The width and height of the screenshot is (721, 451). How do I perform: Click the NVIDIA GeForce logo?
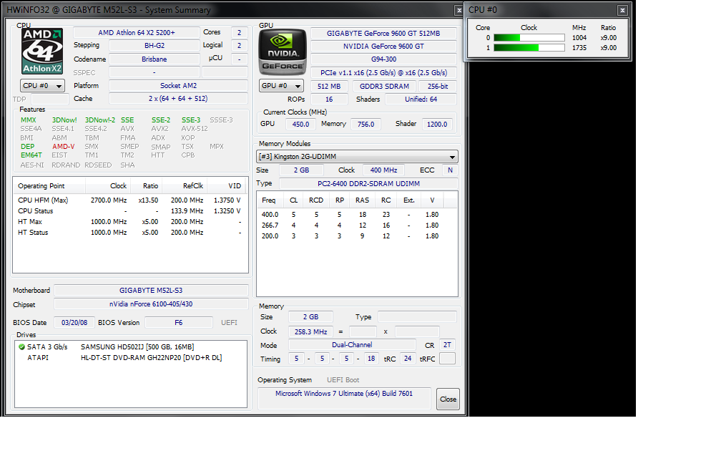(282, 52)
